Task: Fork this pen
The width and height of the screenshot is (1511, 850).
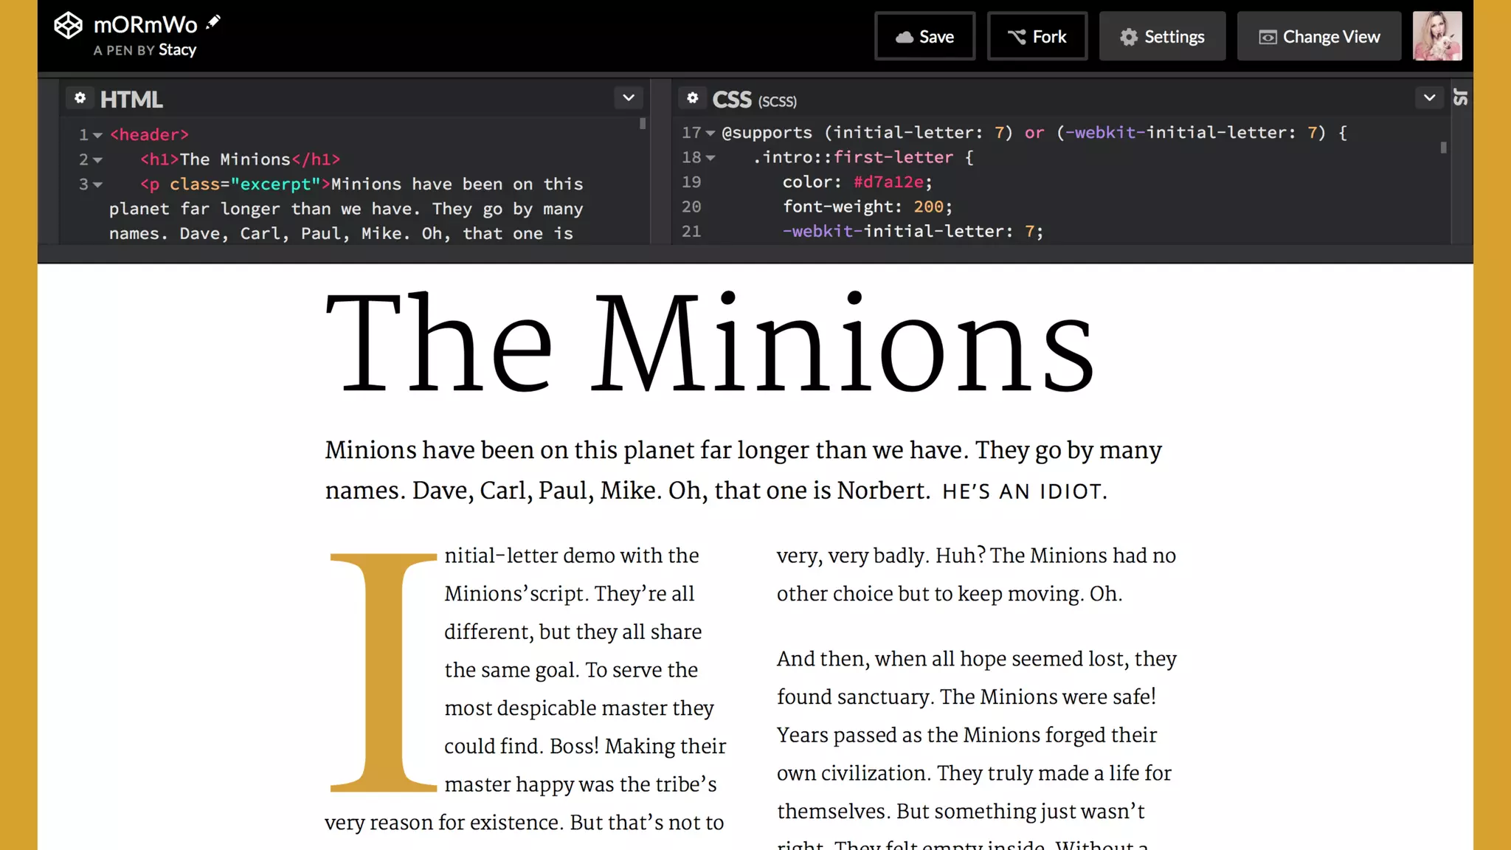Action: point(1037,36)
